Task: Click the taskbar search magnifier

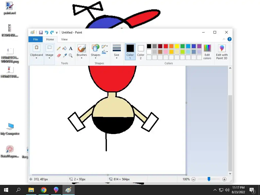Action: tap(18, 190)
